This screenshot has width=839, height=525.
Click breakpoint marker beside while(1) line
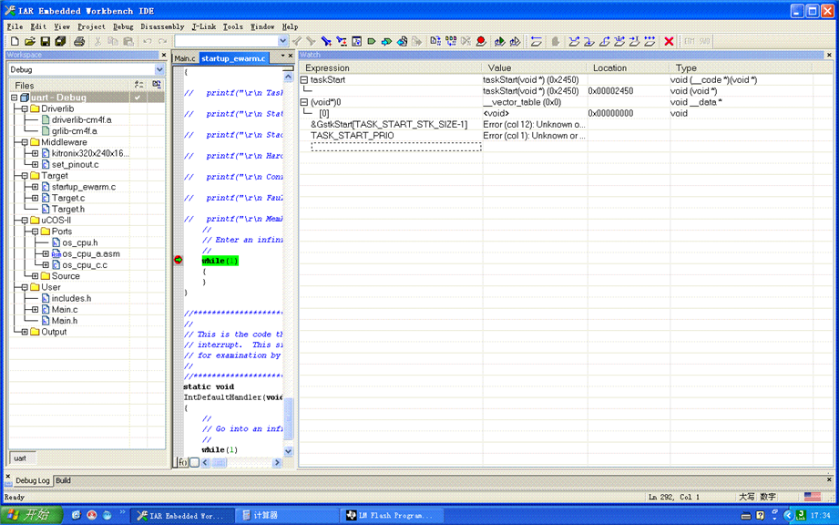(179, 260)
